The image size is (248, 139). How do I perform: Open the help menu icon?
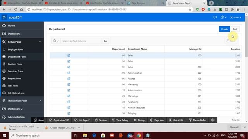pyautogui.click(x=224, y=17)
